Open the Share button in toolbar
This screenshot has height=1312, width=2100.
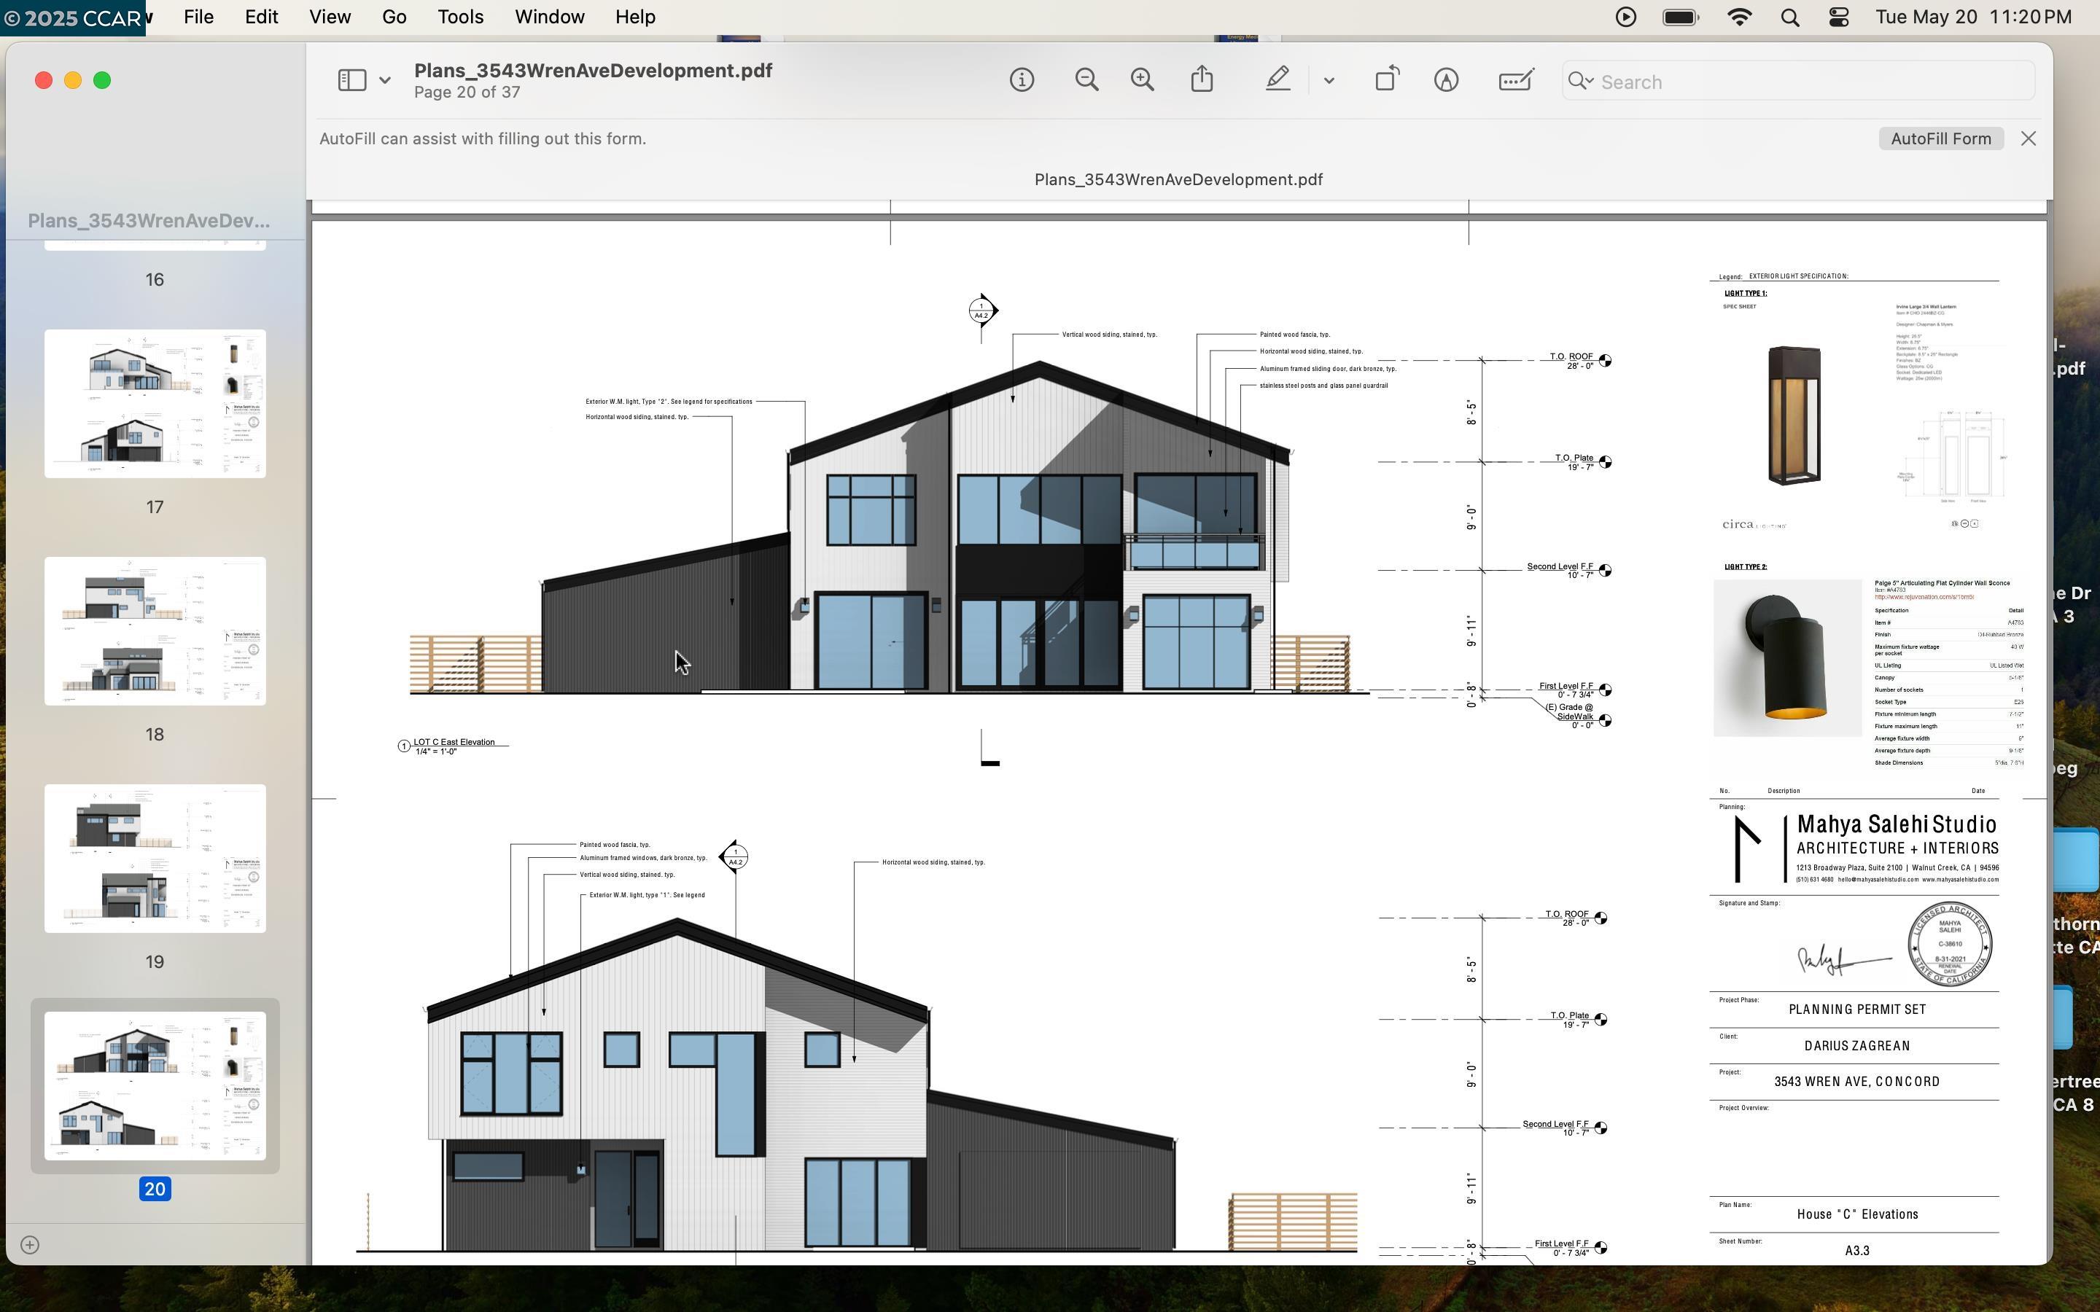[1202, 80]
